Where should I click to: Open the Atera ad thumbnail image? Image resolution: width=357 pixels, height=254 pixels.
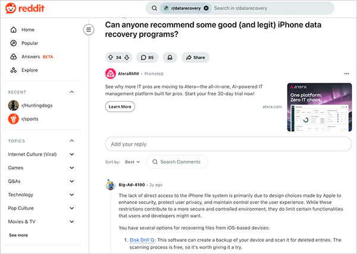pos(320,107)
